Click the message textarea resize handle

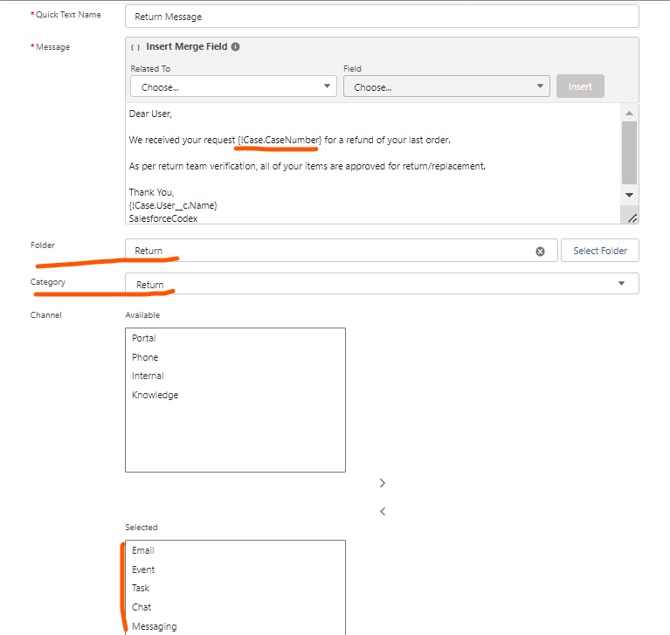click(x=632, y=218)
